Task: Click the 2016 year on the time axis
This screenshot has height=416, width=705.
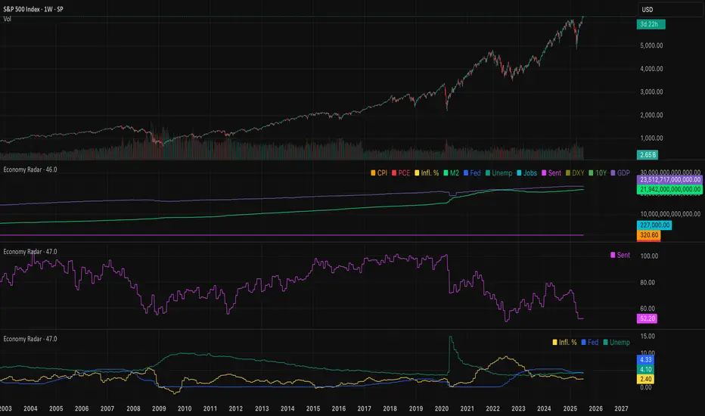Action: [339, 408]
